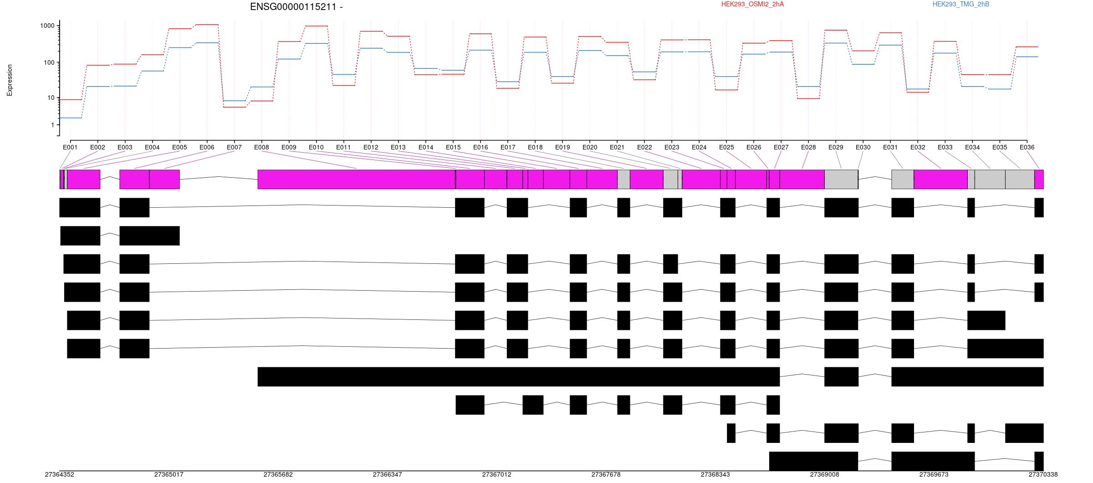The width and height of the screenshot is (1093, 483).
Task: Click the genomic coordinate 27368343
Action: pos(715,474)
